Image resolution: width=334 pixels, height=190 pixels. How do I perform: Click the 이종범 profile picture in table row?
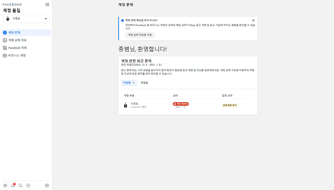point(126,105)
